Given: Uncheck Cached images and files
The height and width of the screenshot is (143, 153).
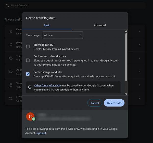Looking at the screenshot, I should [x=28, y=74].
